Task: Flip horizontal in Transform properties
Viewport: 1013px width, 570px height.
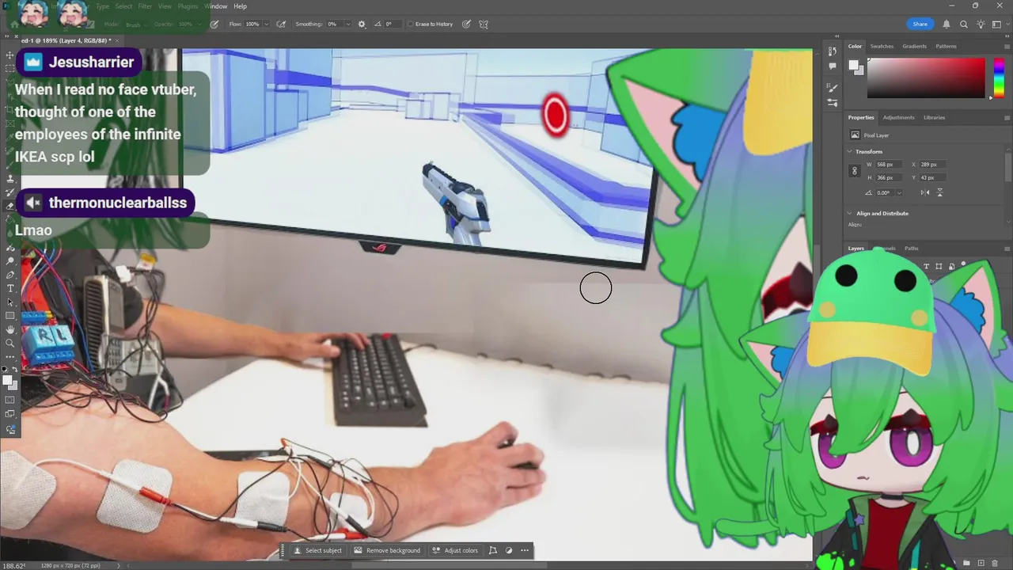Action: point(925,192)
